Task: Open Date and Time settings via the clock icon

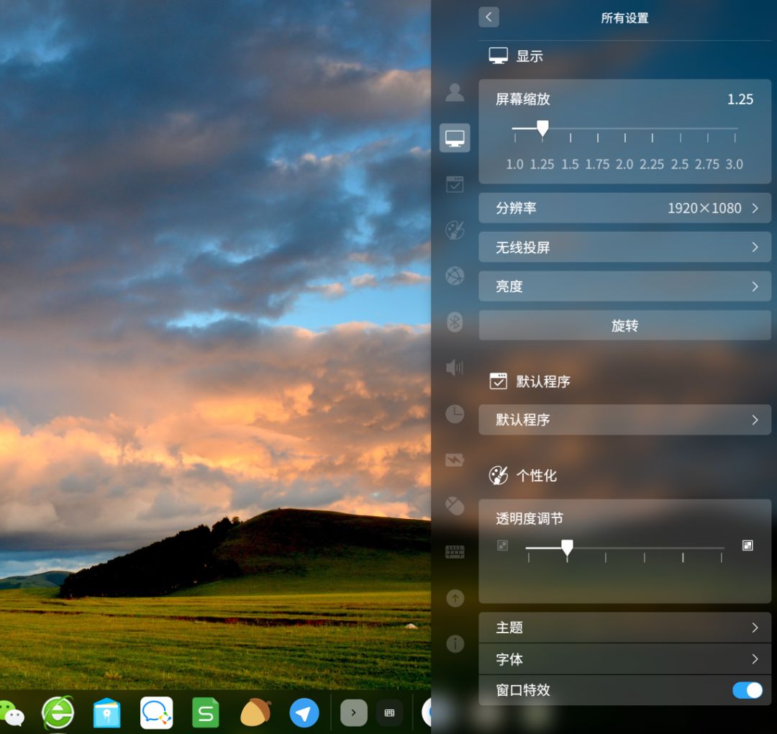Action: pyautogui.click(x=455, y=414)
